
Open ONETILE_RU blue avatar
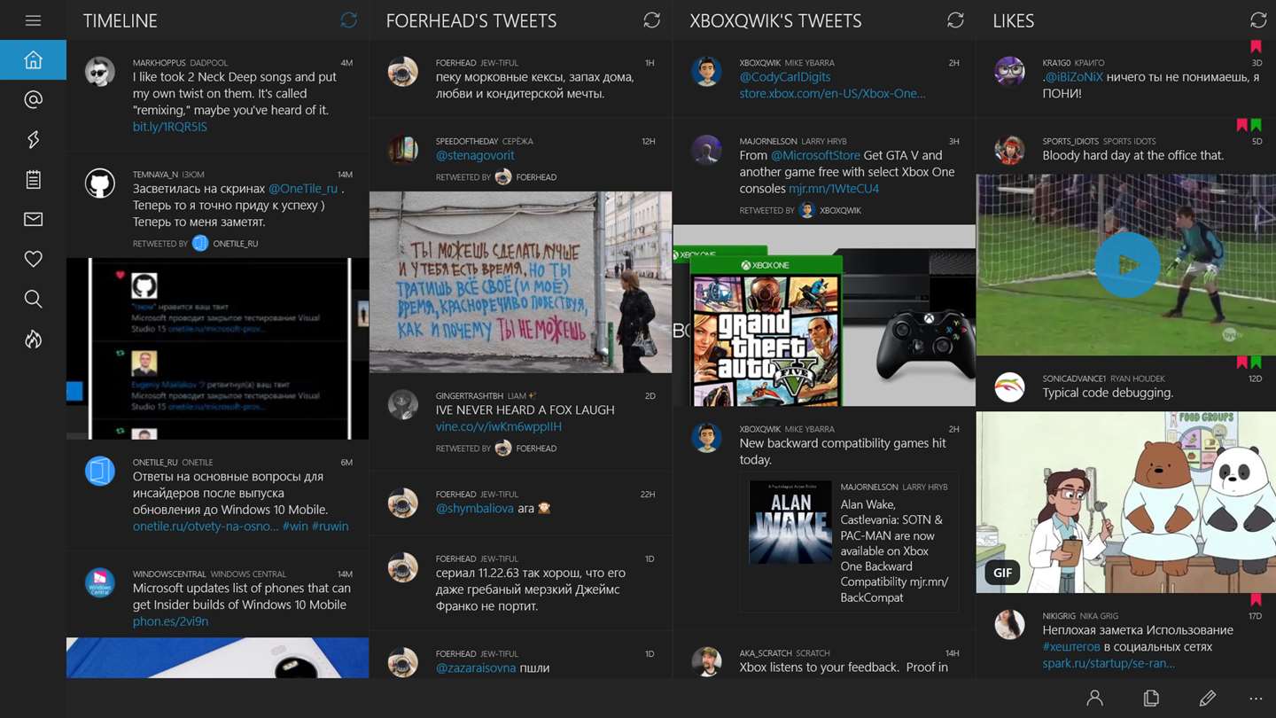pyautogui.click(x=99, y=471)
